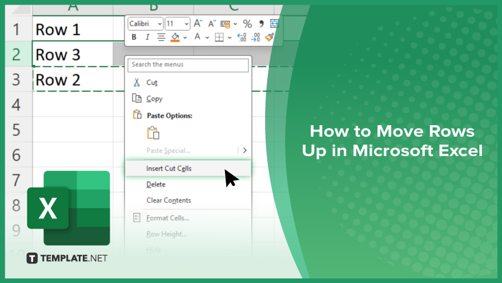The width and height of the screenshot is (502, 283).
Task: Open the font color dropdown arrow
Action: tap(207, 38)
